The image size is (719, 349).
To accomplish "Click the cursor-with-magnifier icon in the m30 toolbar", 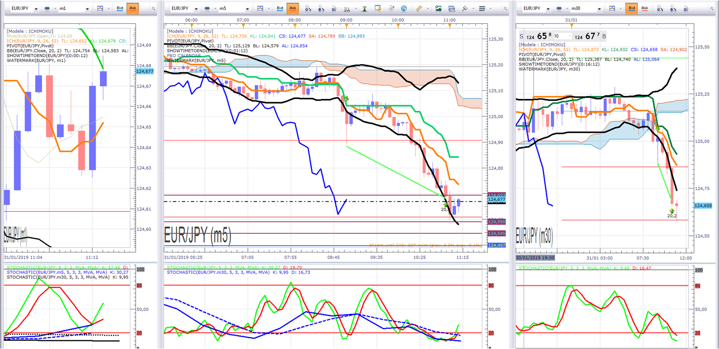I will point(687,9).
